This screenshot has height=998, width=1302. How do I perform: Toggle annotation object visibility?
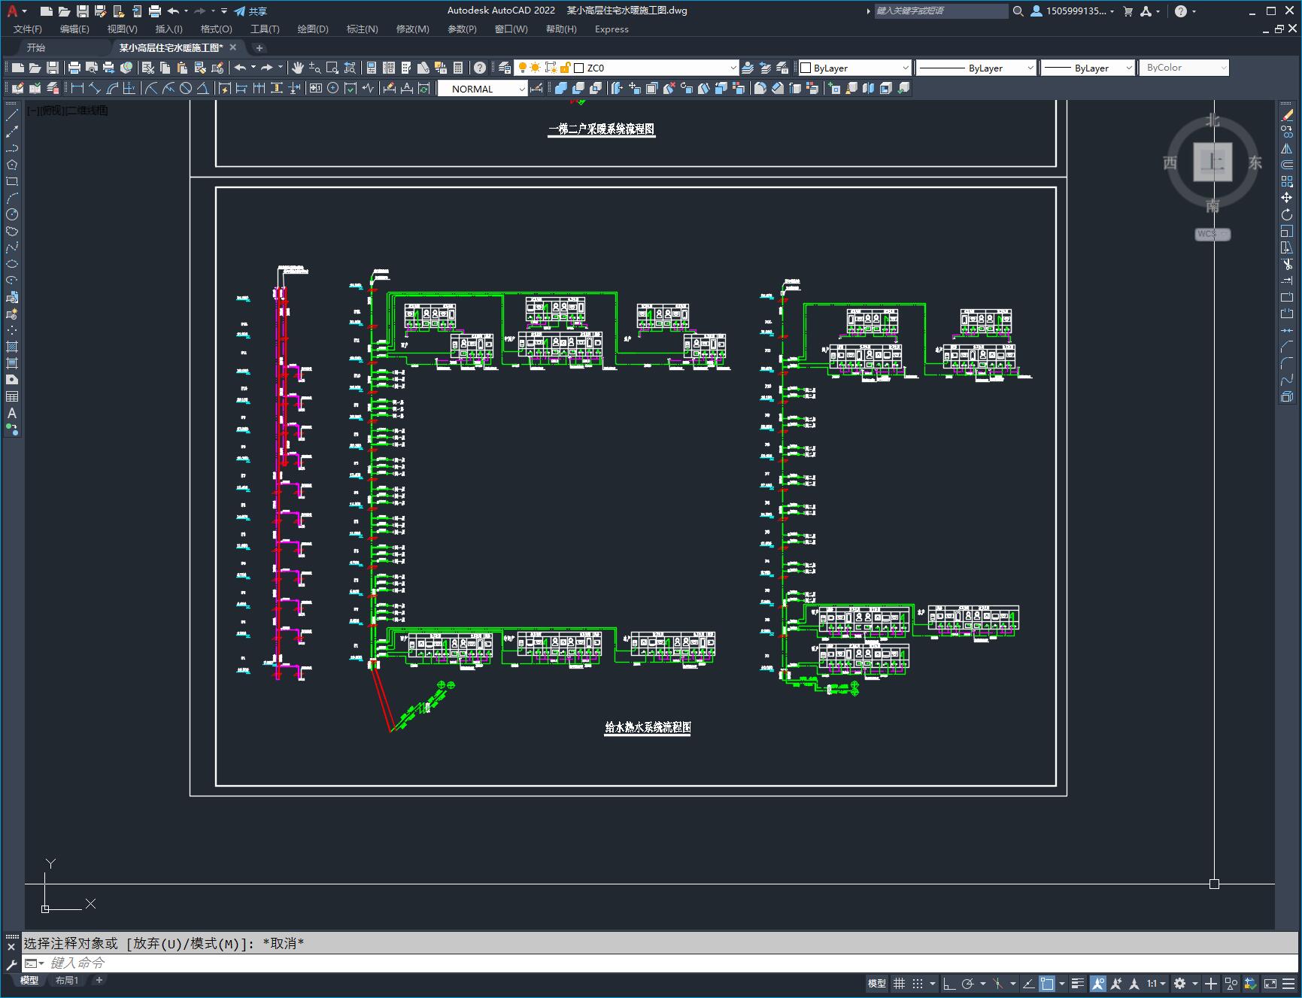coord(1098,983)
